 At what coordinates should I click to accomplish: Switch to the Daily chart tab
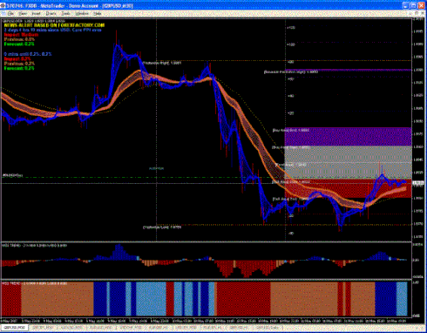pos(267,328)
